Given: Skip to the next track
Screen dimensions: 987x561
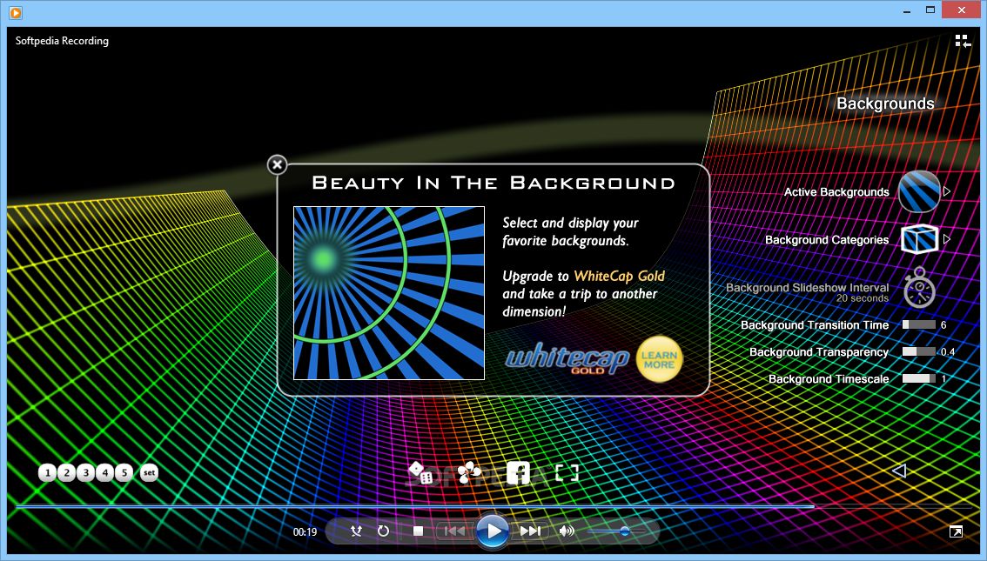Looking at the screenshot, I should [530, 531].
